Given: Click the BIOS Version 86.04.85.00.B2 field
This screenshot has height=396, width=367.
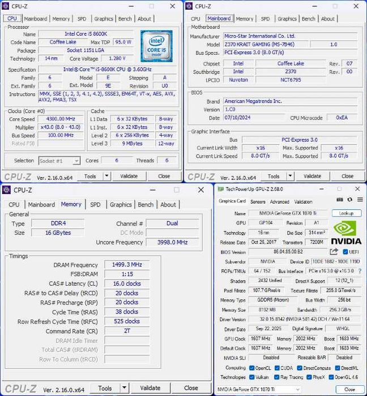Looking at the screenshot, I should click(x=288, y=252).
